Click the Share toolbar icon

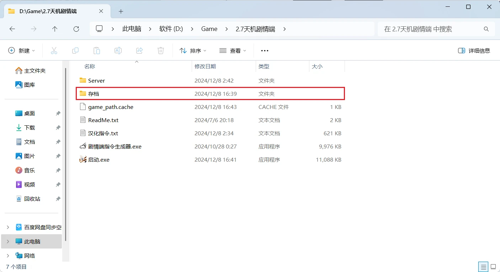click(x=139, y=51)
